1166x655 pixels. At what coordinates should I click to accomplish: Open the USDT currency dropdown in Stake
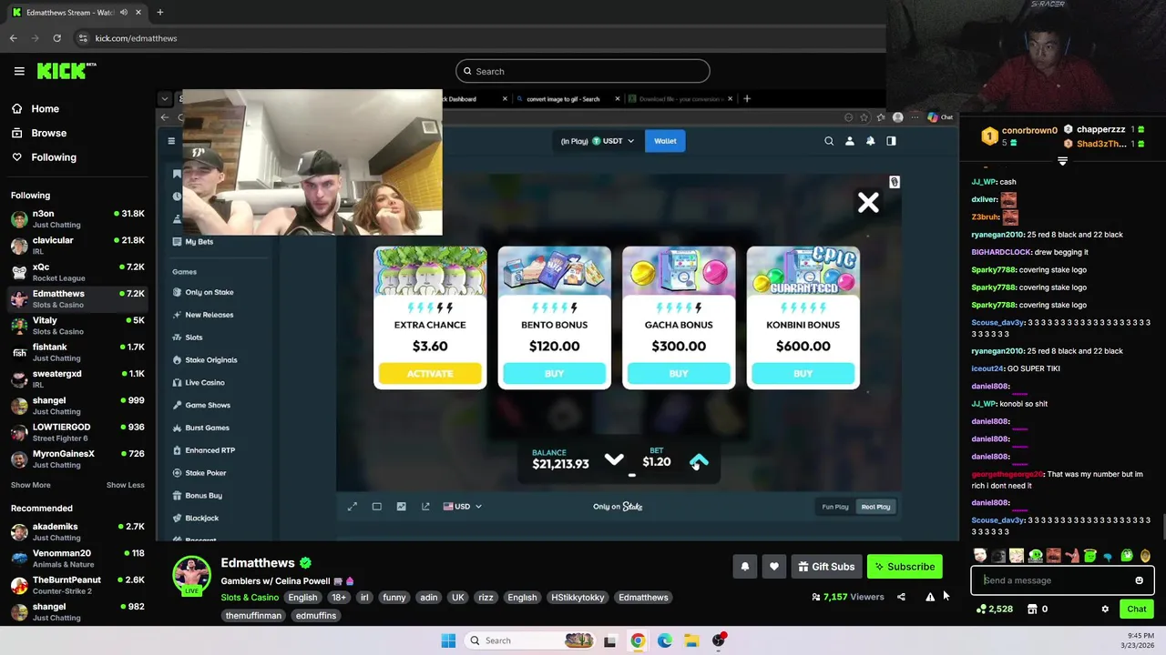click(x=598, y=141)
